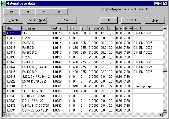Click Search Next button

pyautogui.click(x=37, y=20)
